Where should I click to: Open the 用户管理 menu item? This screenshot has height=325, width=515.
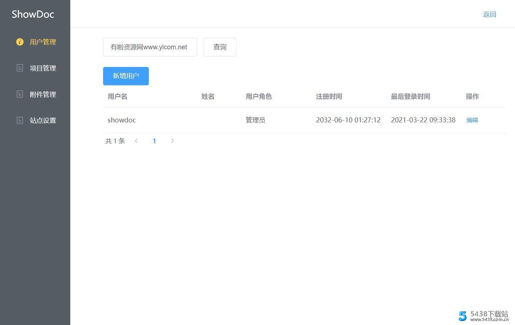coord(43,42)
